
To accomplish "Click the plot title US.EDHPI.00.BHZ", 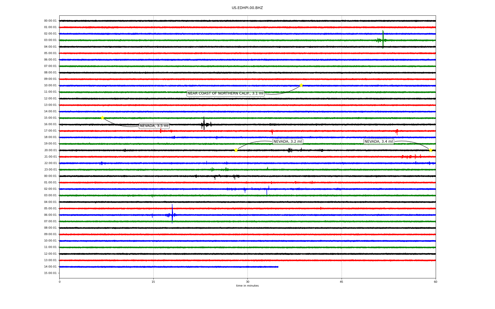I will pos(247,8).
